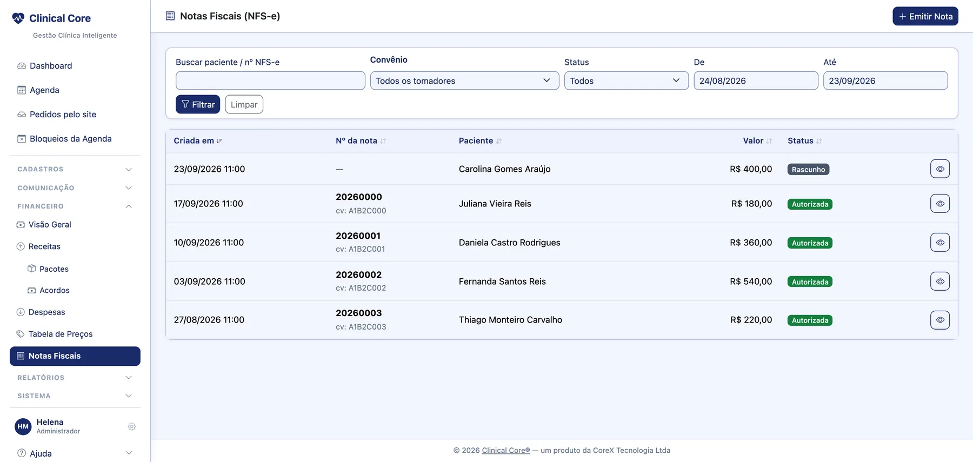
Task: Sort by Criada em column sort icon
Action: click(219, 141)
